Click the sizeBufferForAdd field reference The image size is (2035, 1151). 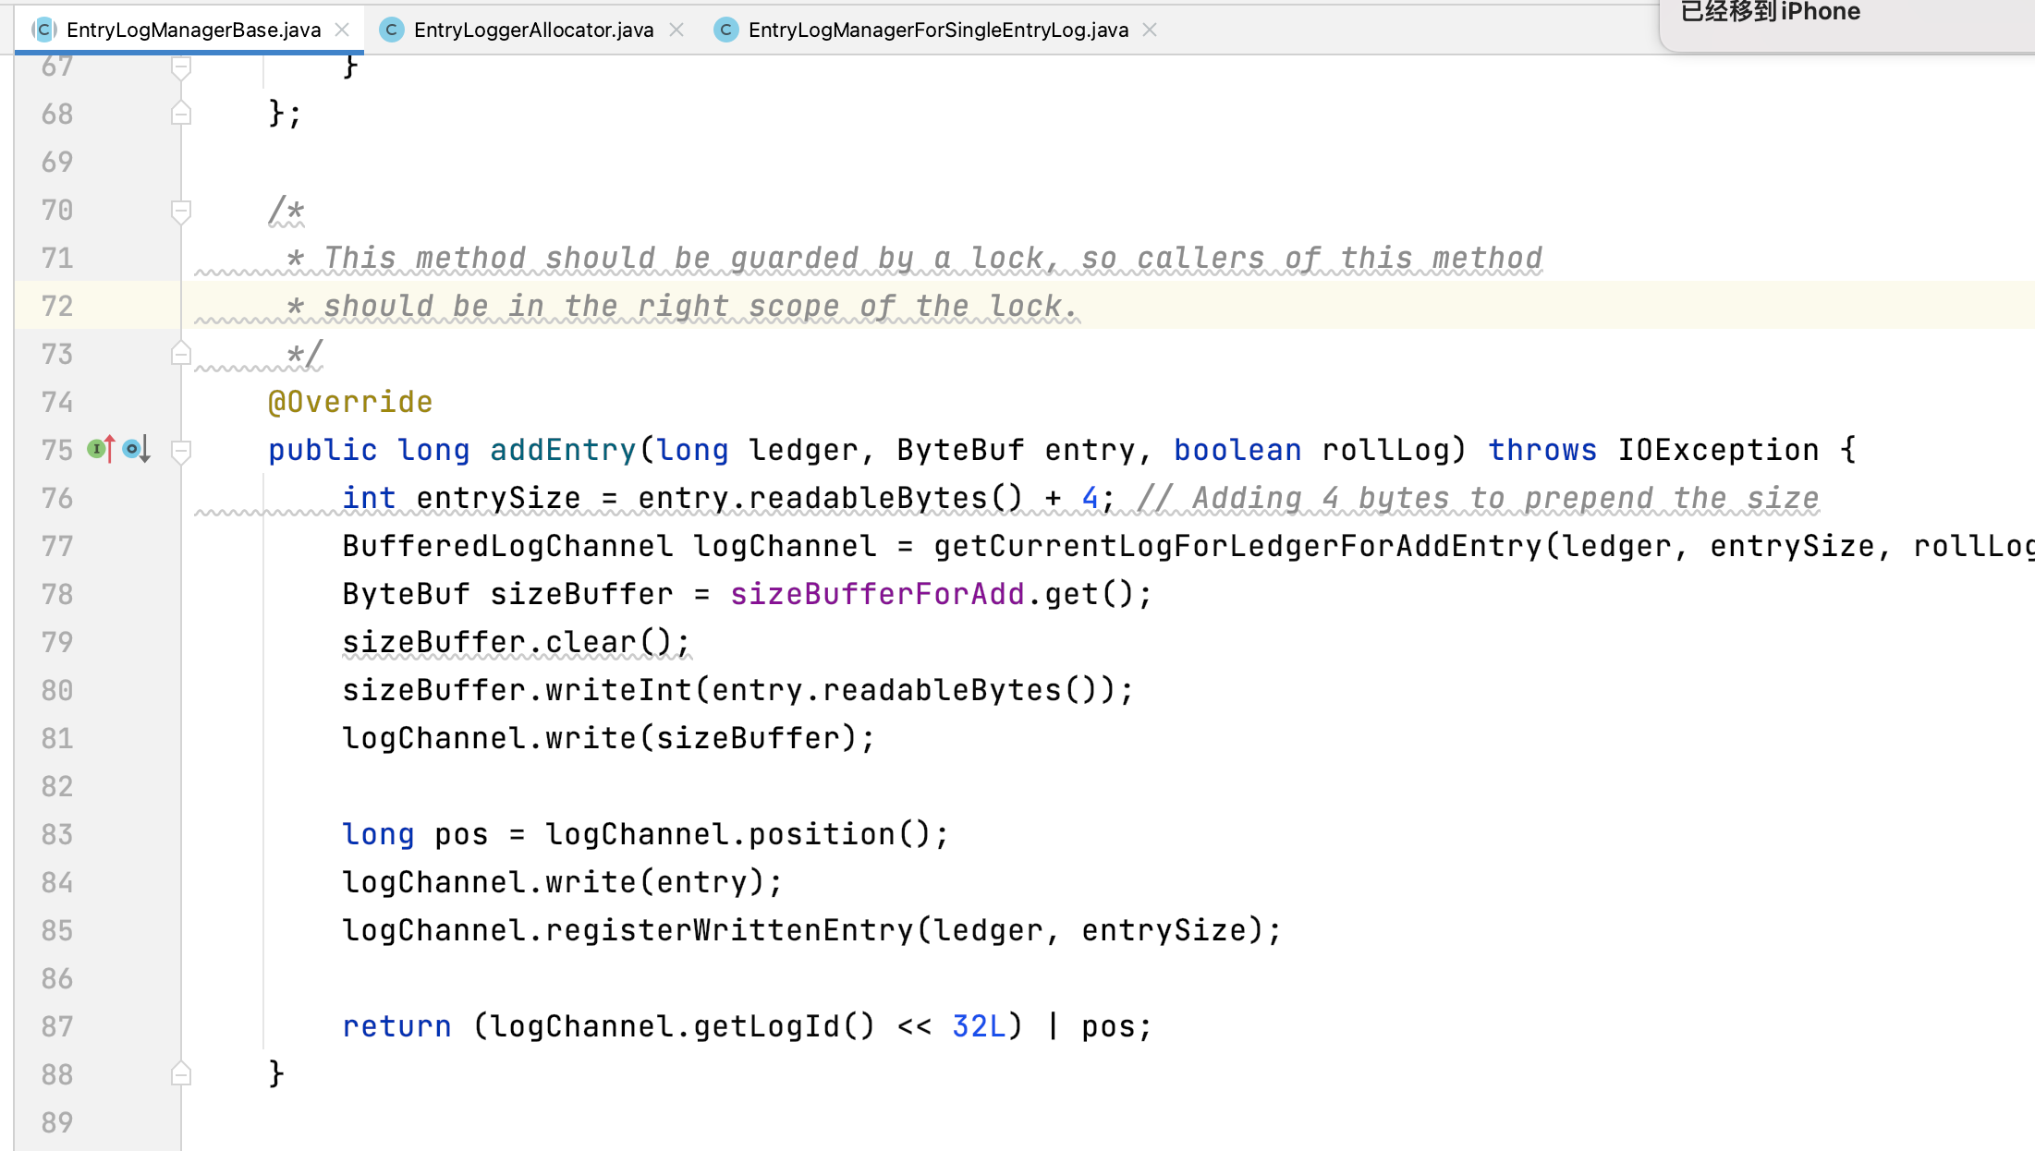pyautogui.click(x=877, y=594)
